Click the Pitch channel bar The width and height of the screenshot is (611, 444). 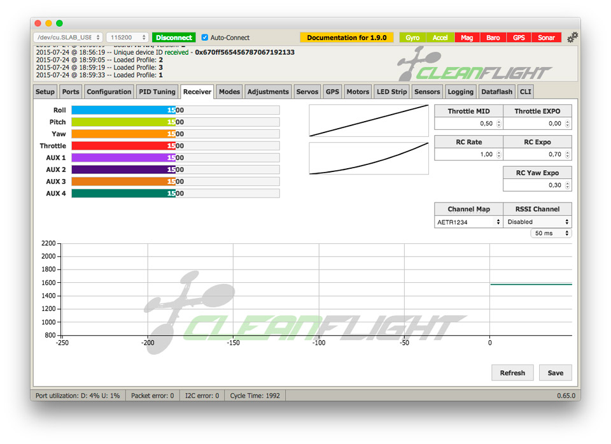[176, 122]
